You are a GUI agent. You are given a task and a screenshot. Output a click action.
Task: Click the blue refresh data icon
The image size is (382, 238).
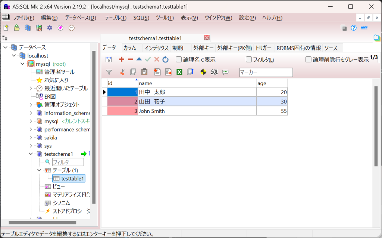pos(166,59)
